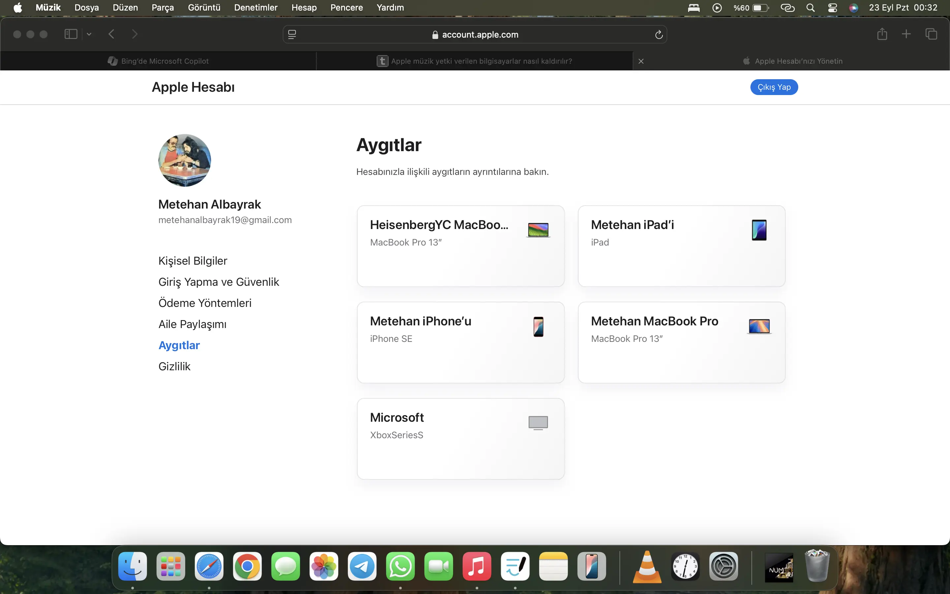This screenshot has height=594, width=950.
Task: Click the Safari share icon
Action: click(882, 34)
